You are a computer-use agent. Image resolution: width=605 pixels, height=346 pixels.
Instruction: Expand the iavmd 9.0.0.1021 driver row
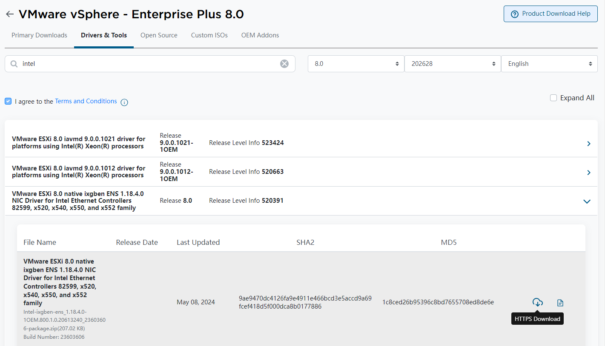click(x=589, y=144)
